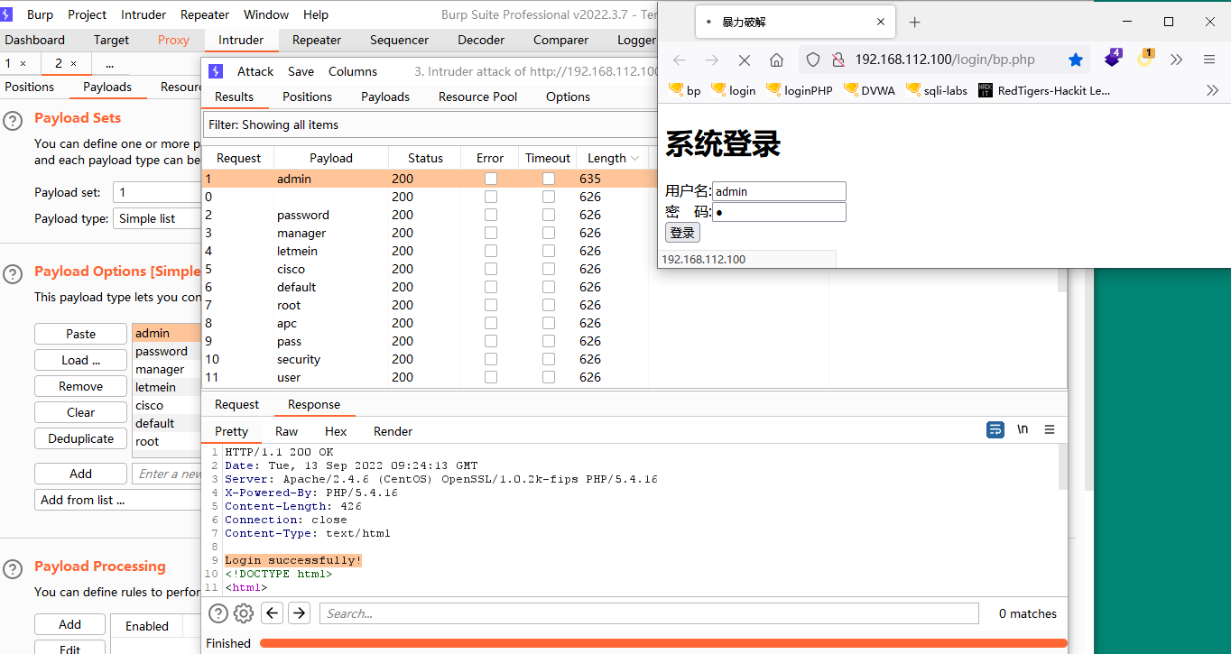
Task: Click the next match arrow in response search
Action: coord(299,613)
